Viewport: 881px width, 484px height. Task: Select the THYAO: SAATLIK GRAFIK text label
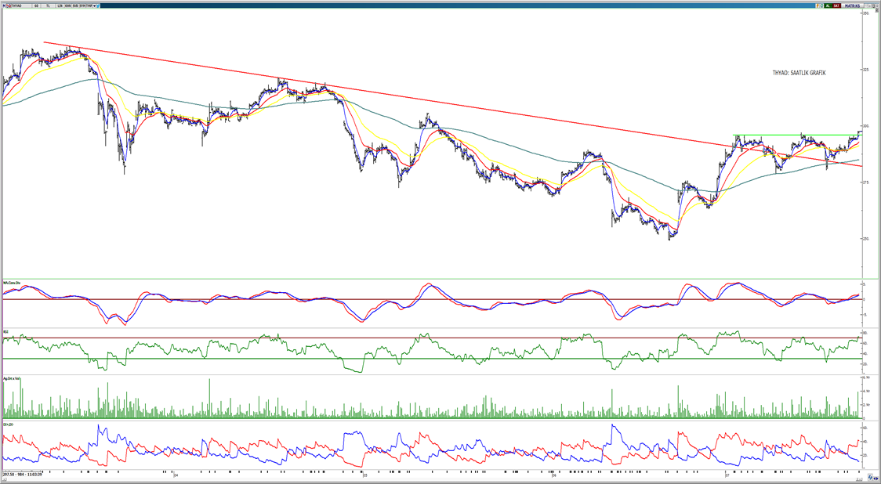coord(799,73)
